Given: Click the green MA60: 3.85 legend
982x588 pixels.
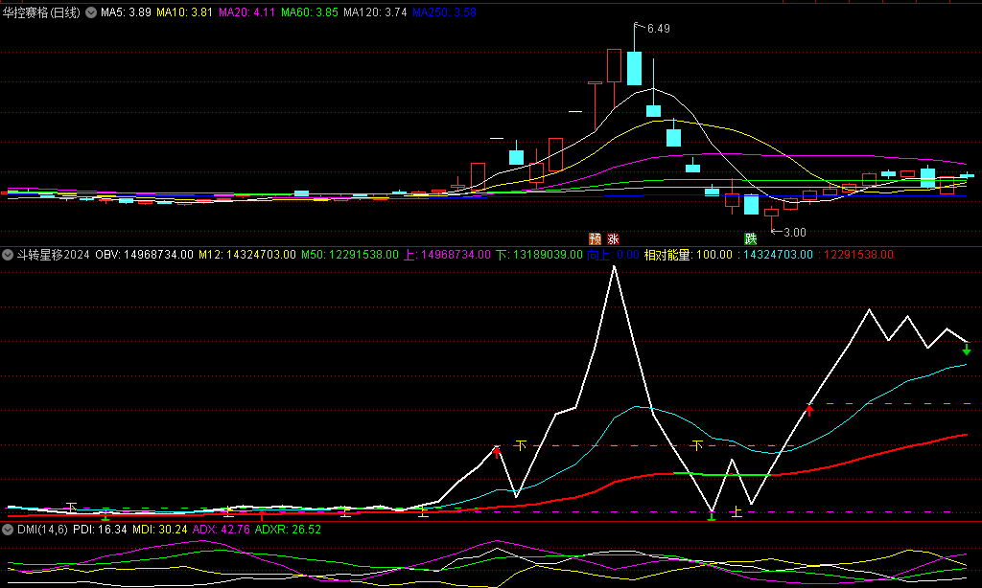Looking at the screenshot, I should [309, 12].
